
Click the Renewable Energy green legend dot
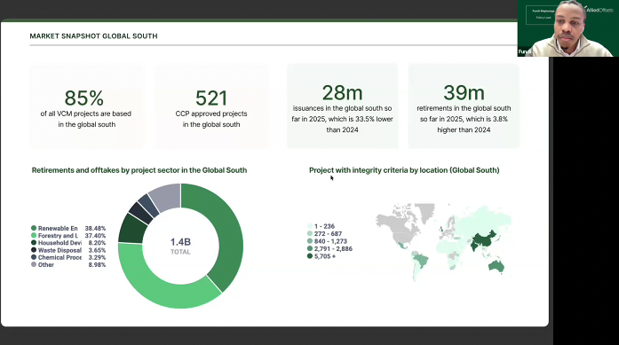[x=34, y=228]
